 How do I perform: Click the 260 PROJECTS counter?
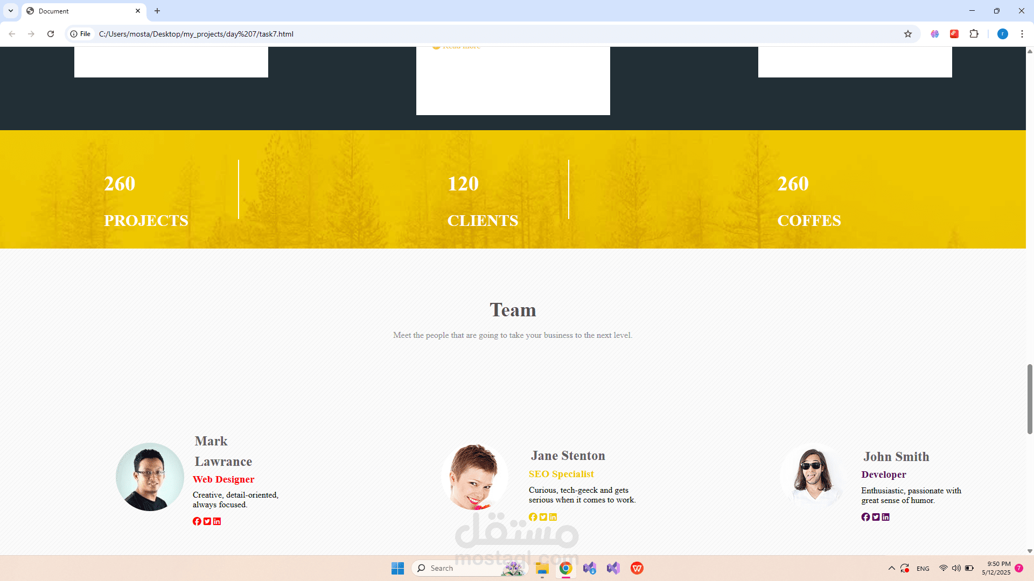(x=146, y=202)
